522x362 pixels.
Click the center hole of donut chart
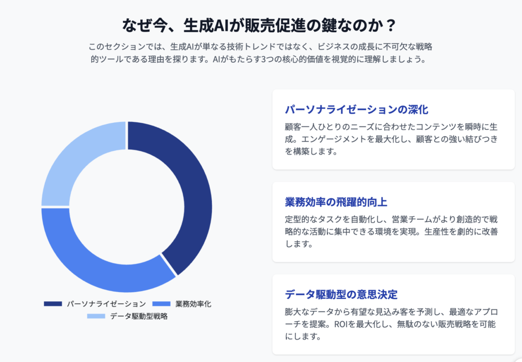126,207
